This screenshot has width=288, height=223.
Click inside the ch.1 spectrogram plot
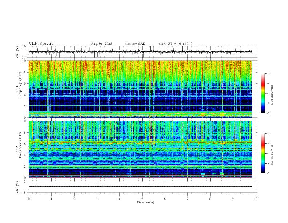tap(140, 89)
